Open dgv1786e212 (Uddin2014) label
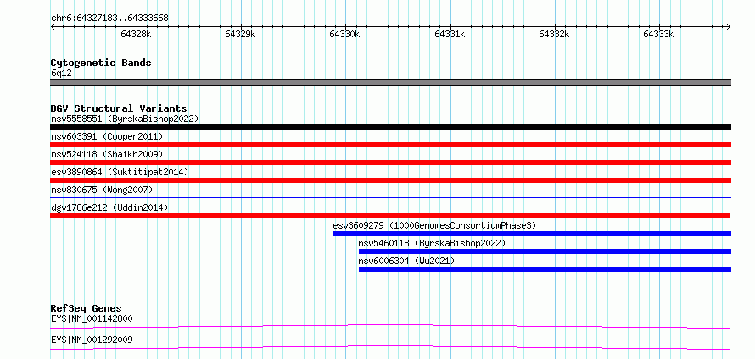 coord(109,207)
